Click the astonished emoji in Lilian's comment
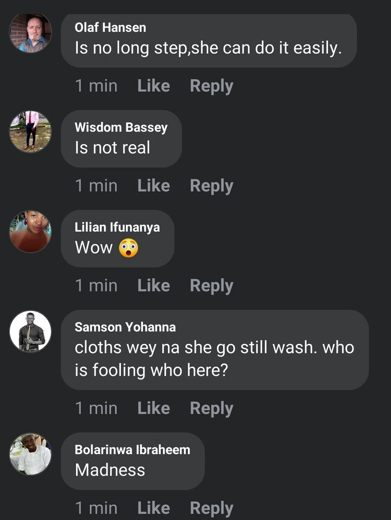Image resolution: width=391 pixels, height=520 pixels. [x=129, y=248]
